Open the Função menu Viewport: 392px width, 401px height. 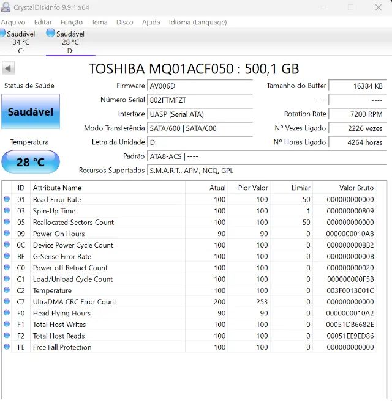tap(72, 23)
